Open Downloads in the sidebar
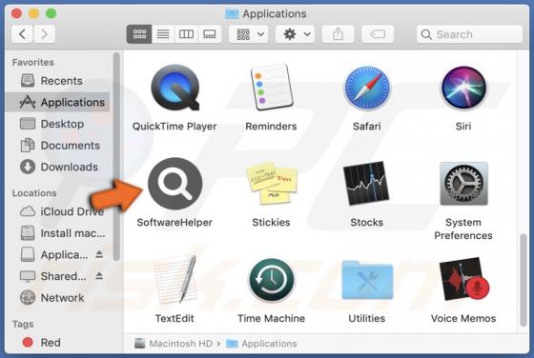 pyautogui.click(x=57, y=167)
